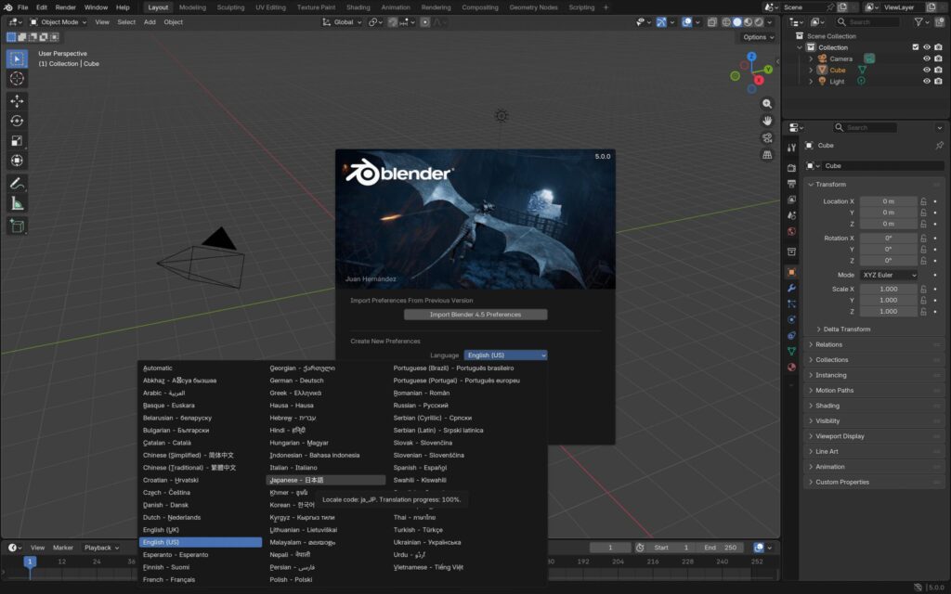Click the Cube object name field
The height and width of the screenshot is (594, 951).
pyautogui.click(x=882, y=165)
